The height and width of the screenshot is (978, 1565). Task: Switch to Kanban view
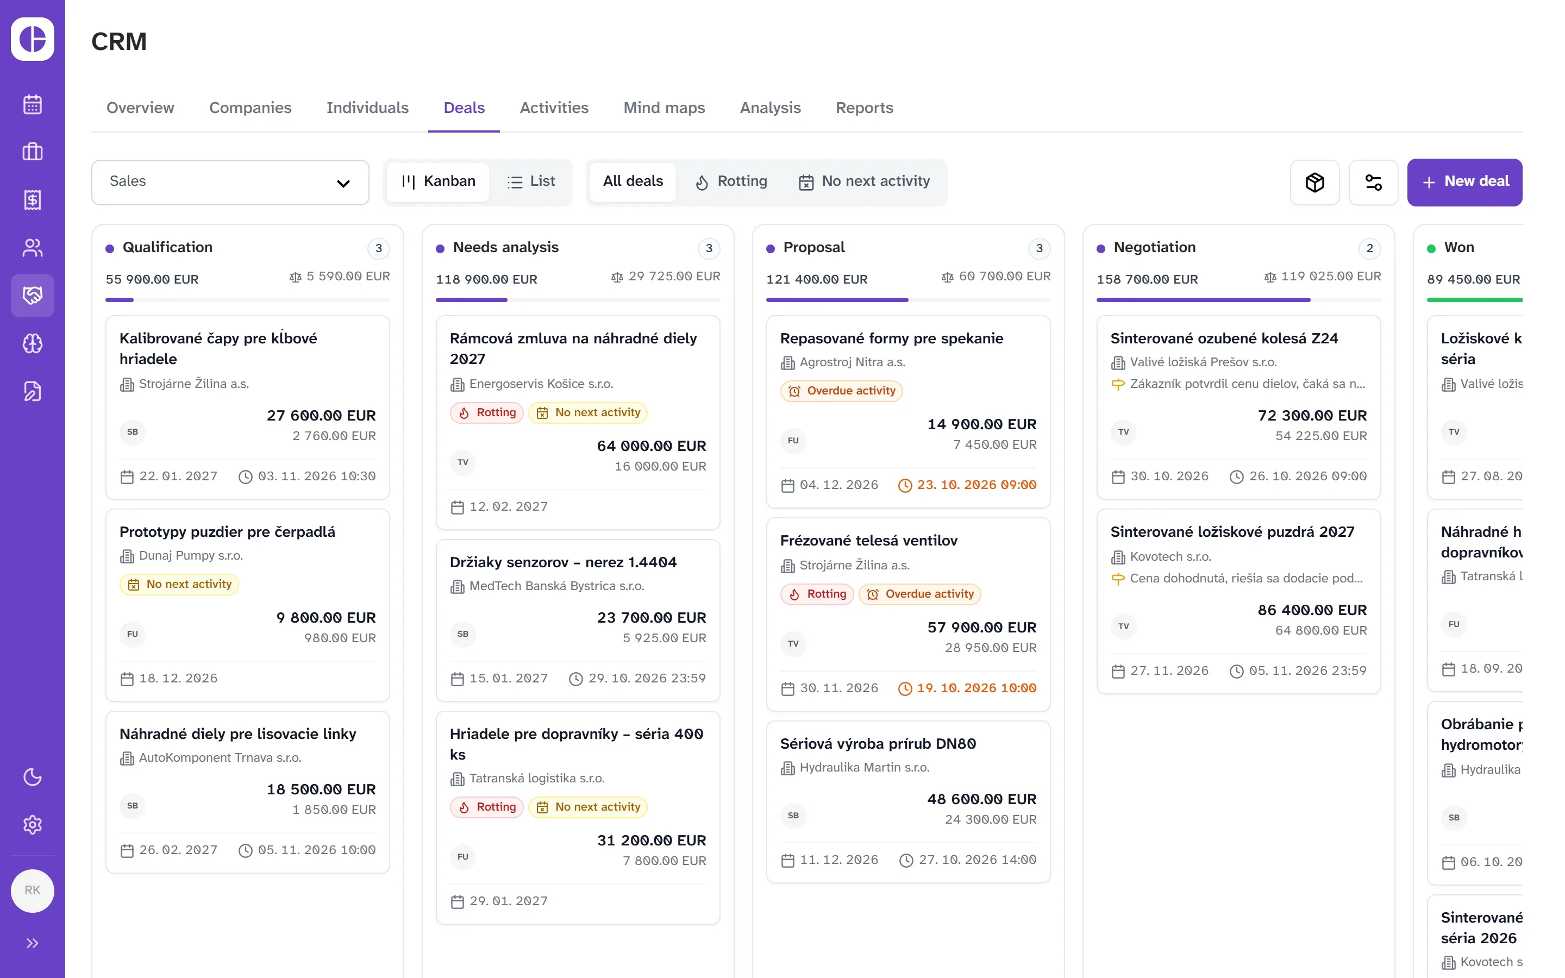439,182
